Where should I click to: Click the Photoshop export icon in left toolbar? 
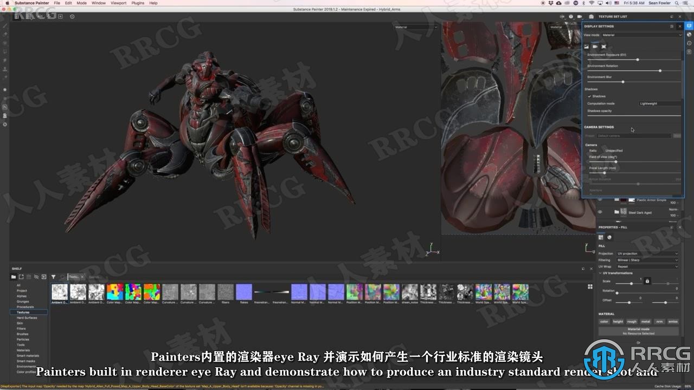[5, 107]
